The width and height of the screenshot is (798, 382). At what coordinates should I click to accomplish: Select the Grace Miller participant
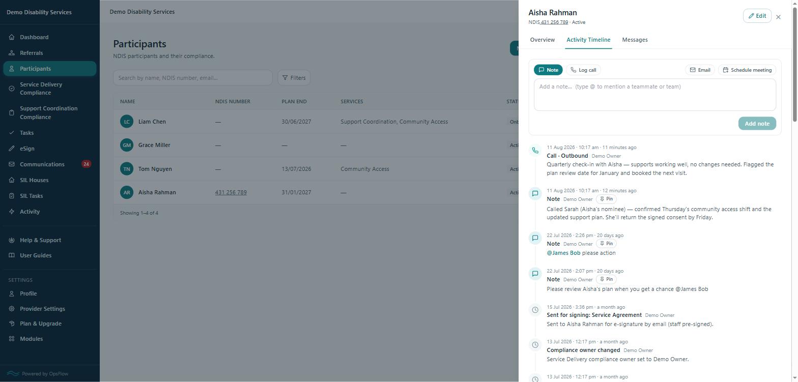pos(154,145)
